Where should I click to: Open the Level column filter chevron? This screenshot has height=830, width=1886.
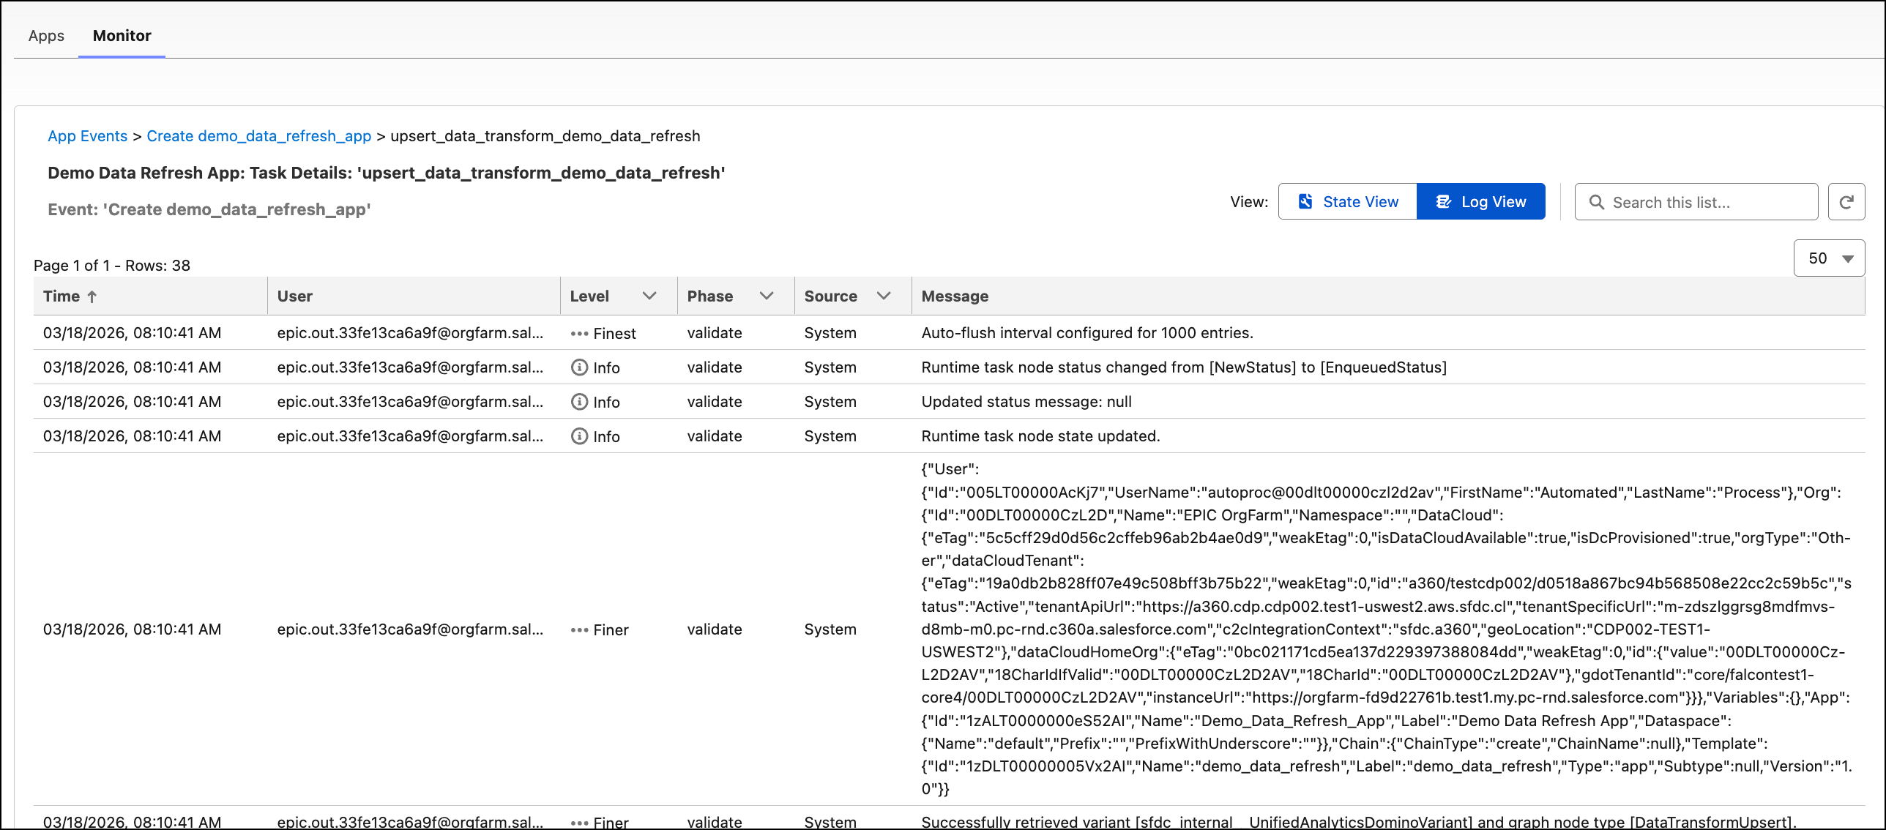[649, 296]
